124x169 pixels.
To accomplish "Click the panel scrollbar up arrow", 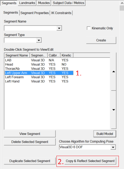I will pyautogui.click(x=122, y=3).
